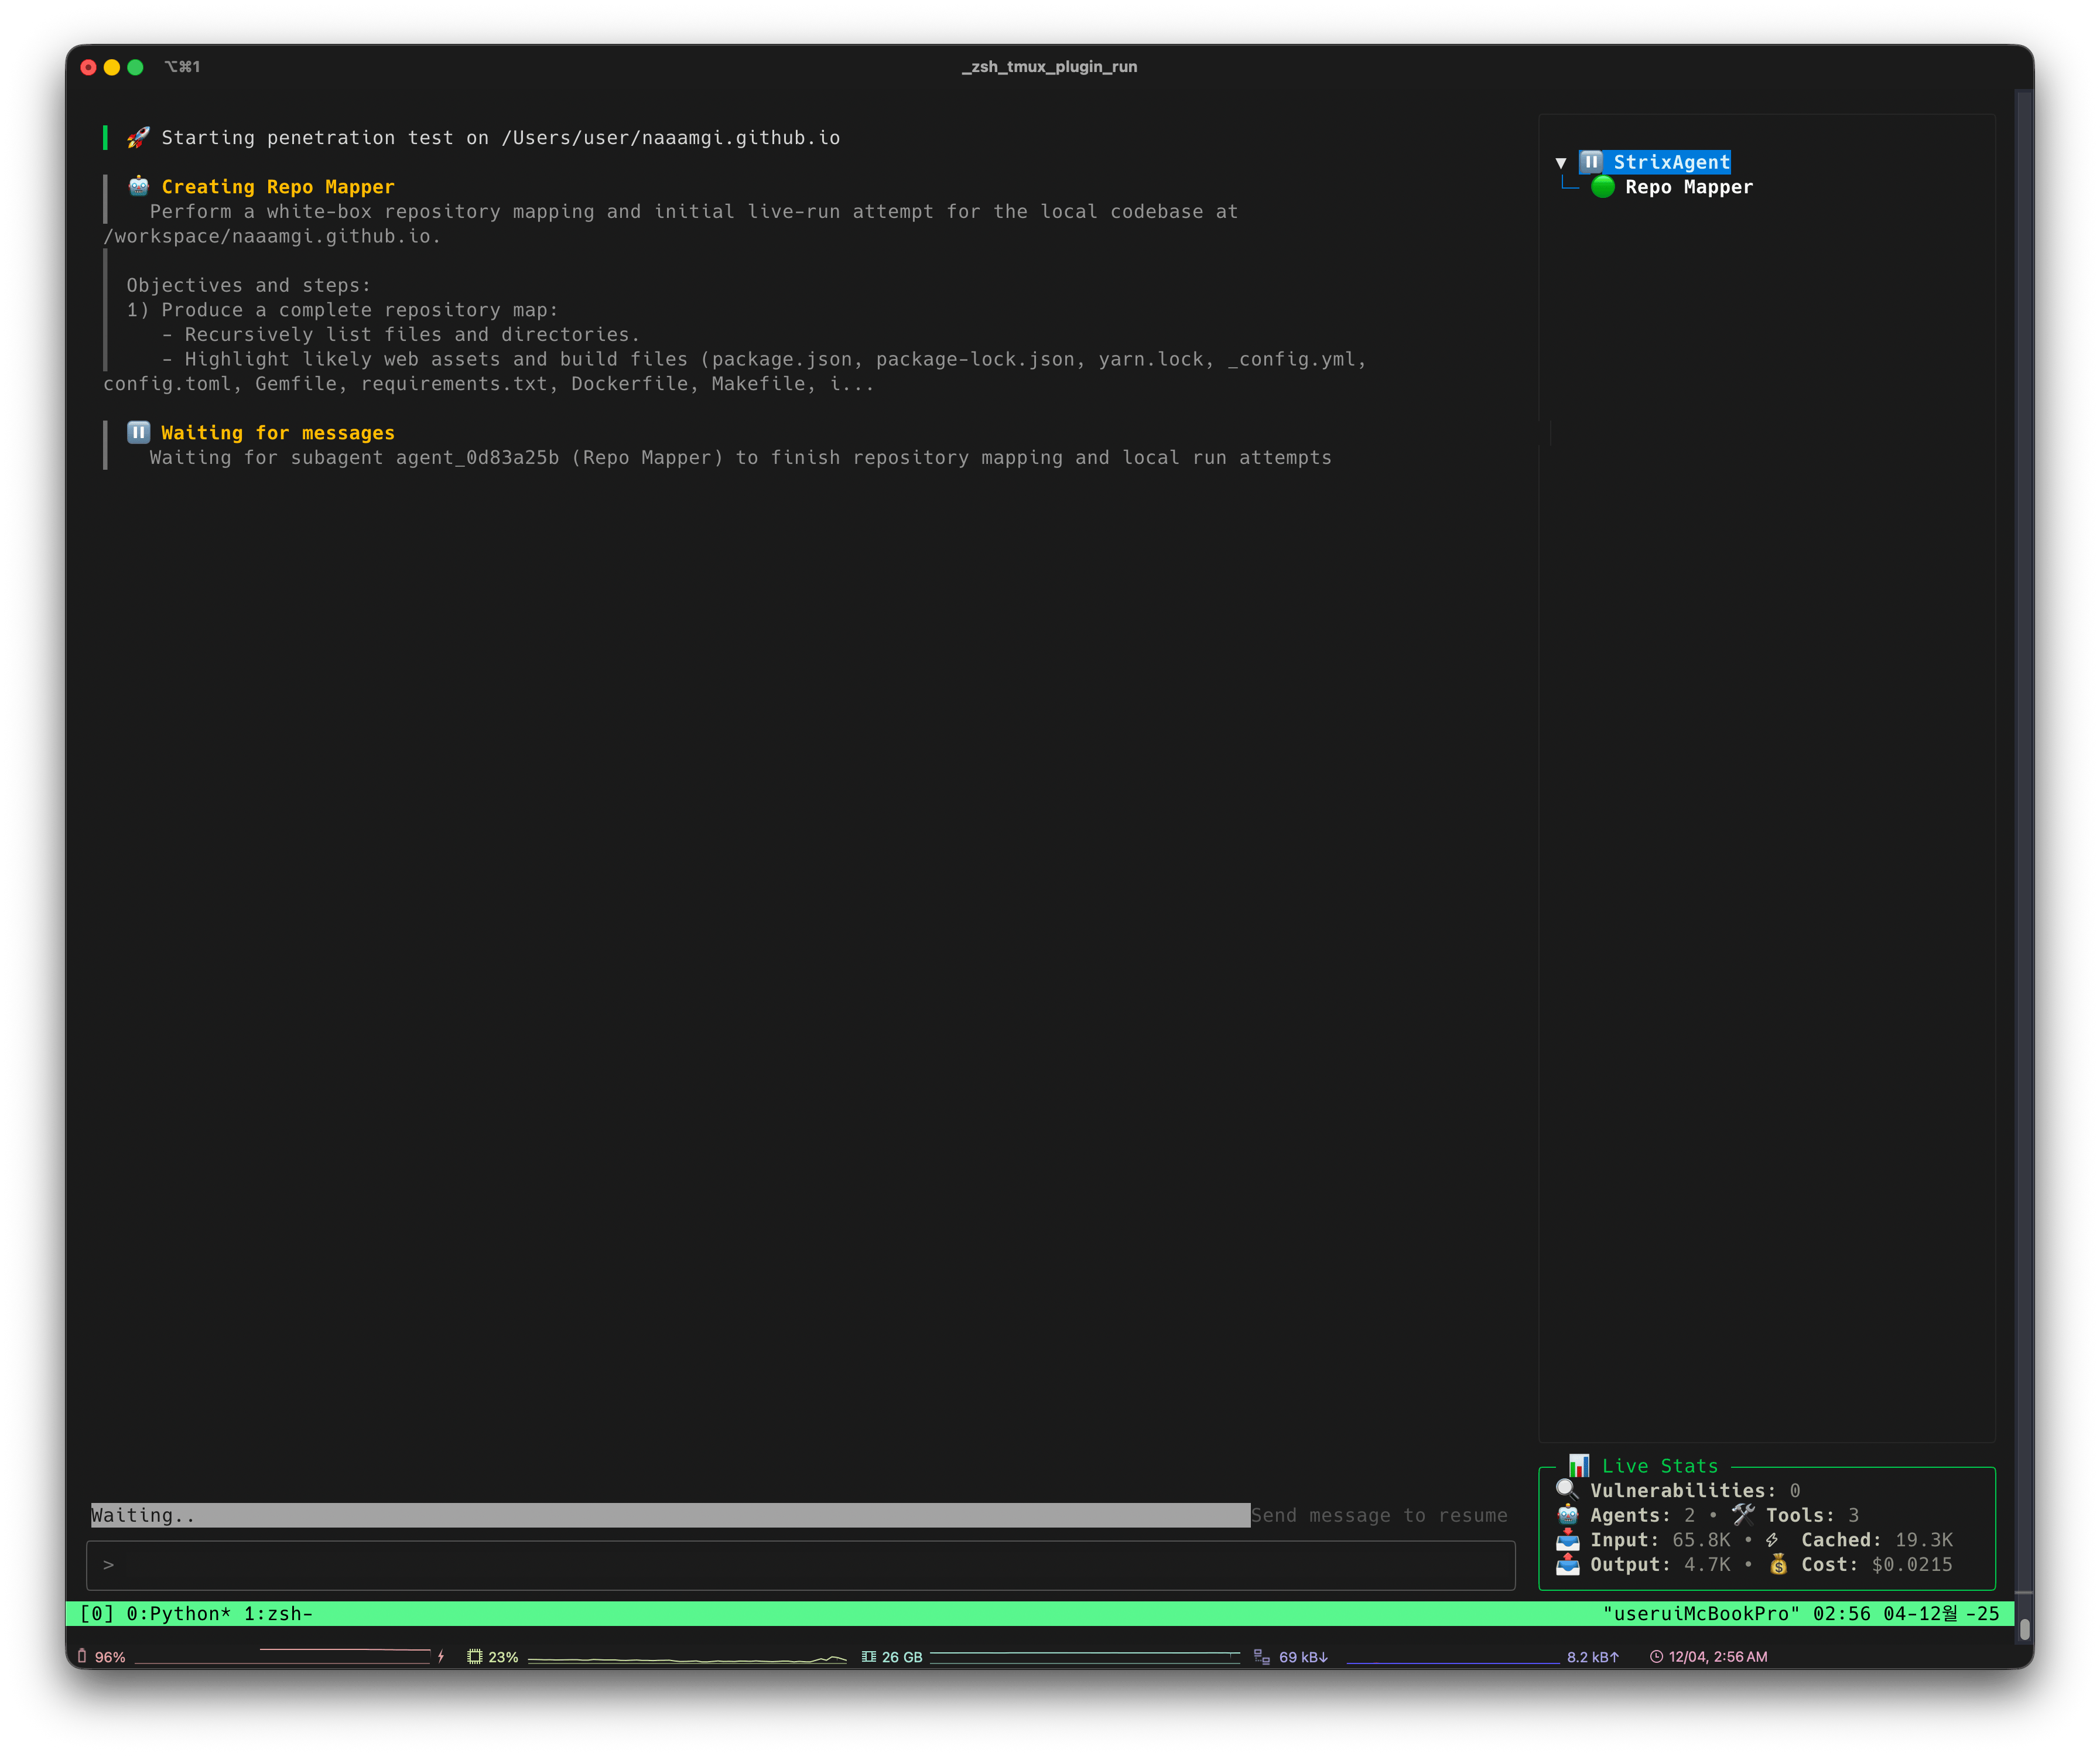Viewport: 2100px width, 1756px height.
Task: Click the inbox icon beside Input
Action: coord(1567,1540)
